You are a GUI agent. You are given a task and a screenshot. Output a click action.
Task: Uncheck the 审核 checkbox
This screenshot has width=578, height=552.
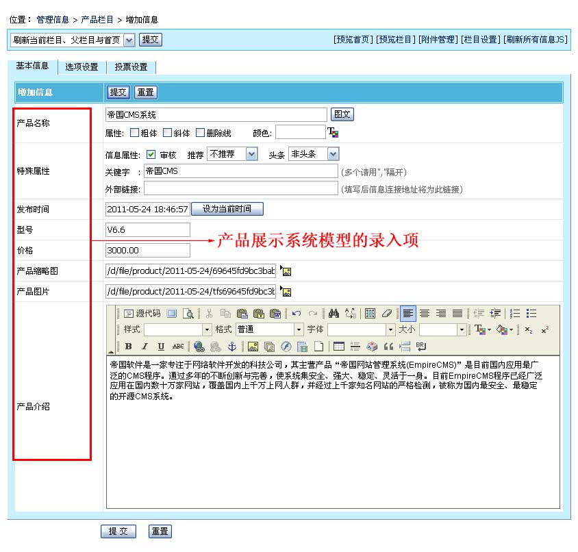tap(151, 155)
